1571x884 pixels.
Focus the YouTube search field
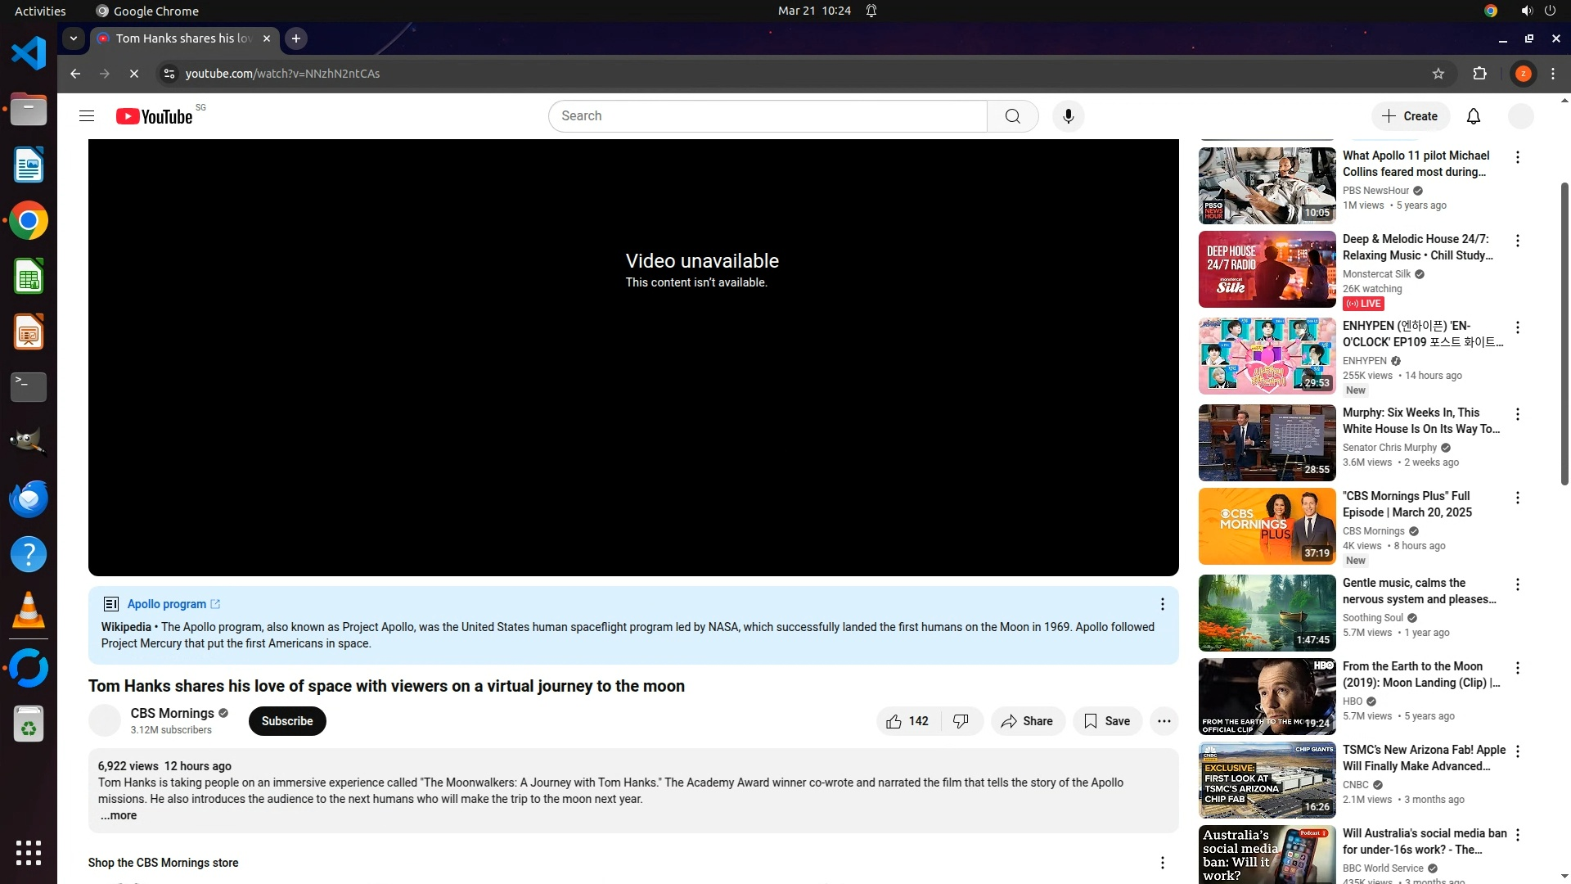coord(767,116)
